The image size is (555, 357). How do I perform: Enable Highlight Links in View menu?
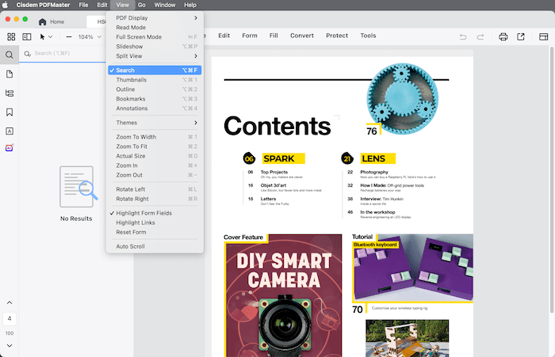tap(135, 222)
